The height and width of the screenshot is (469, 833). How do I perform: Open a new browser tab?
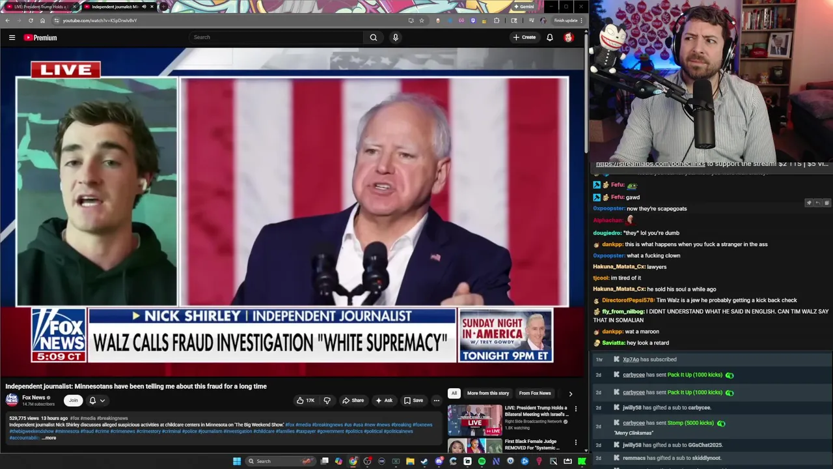[164, 7]
